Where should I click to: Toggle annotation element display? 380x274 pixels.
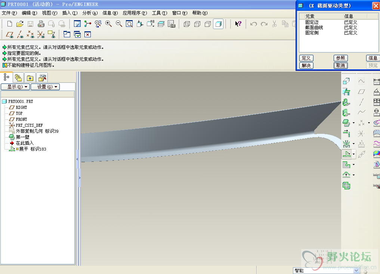pyautogui.click(x=52, y=34)
